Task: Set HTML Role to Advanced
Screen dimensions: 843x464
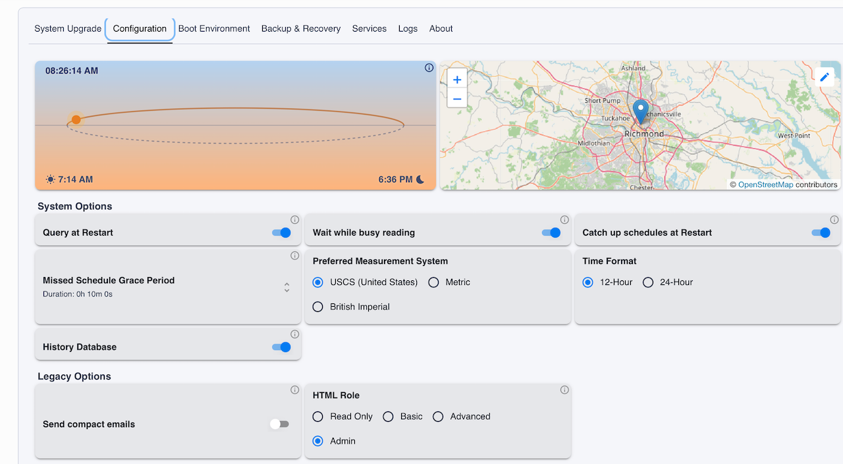Action: coord(438,417)
